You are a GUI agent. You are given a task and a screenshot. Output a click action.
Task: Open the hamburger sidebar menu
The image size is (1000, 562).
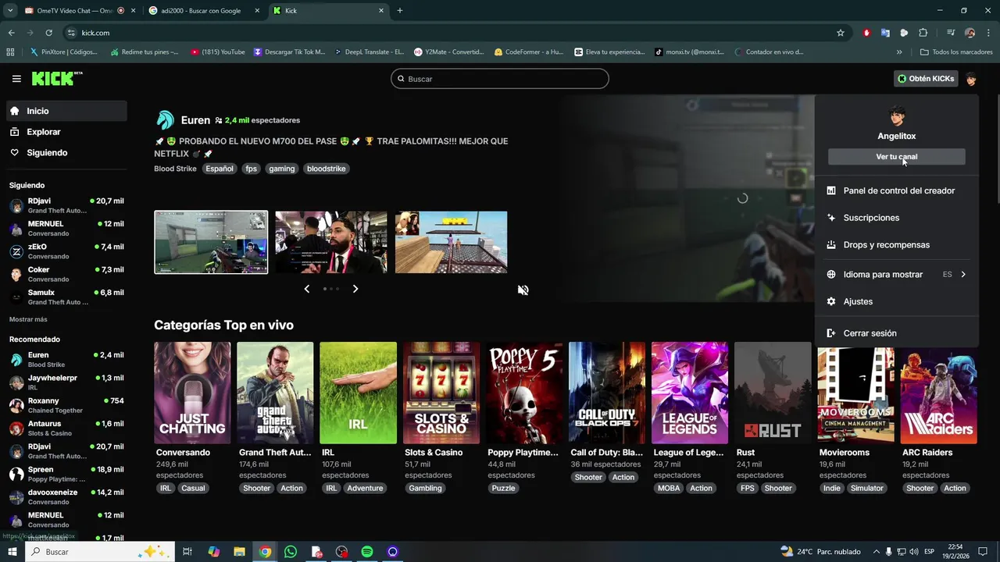point(16,79)
